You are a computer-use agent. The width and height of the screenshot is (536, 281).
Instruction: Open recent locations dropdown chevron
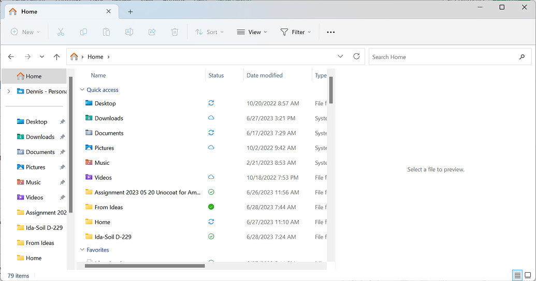pyautogui.click(x=42, y=57)
